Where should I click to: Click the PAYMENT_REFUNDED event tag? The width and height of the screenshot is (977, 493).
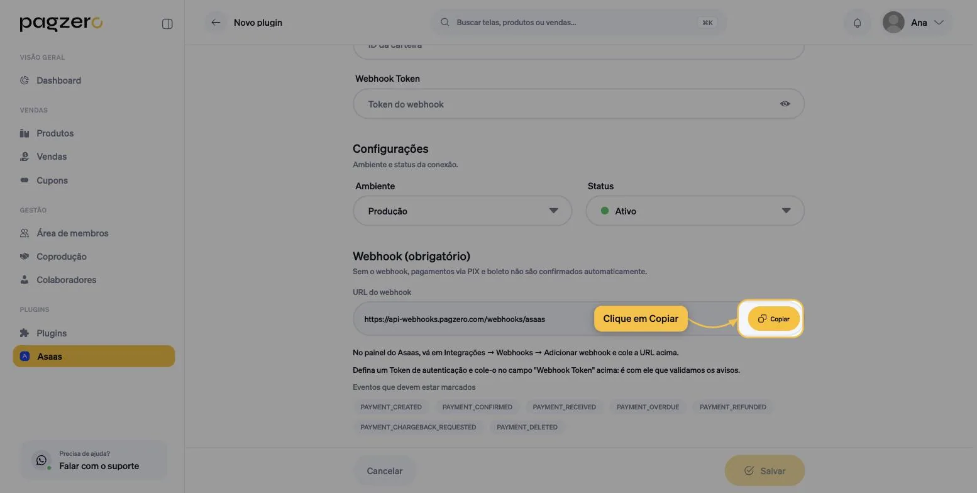[733, 407]
